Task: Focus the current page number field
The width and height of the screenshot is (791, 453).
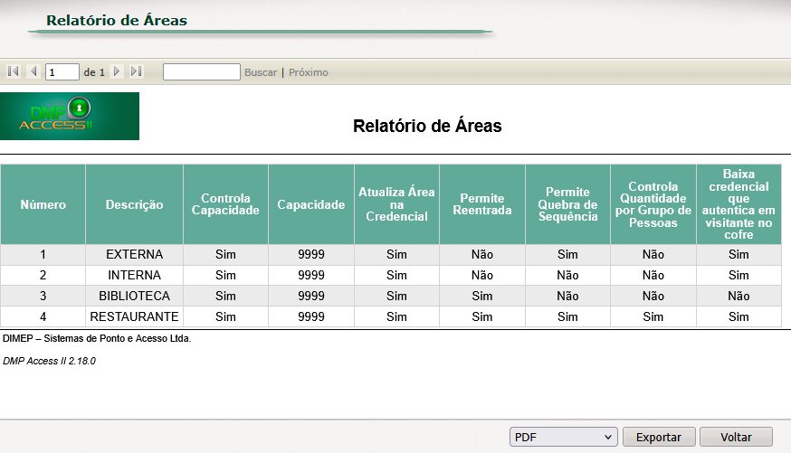Action: coord(62,72)
